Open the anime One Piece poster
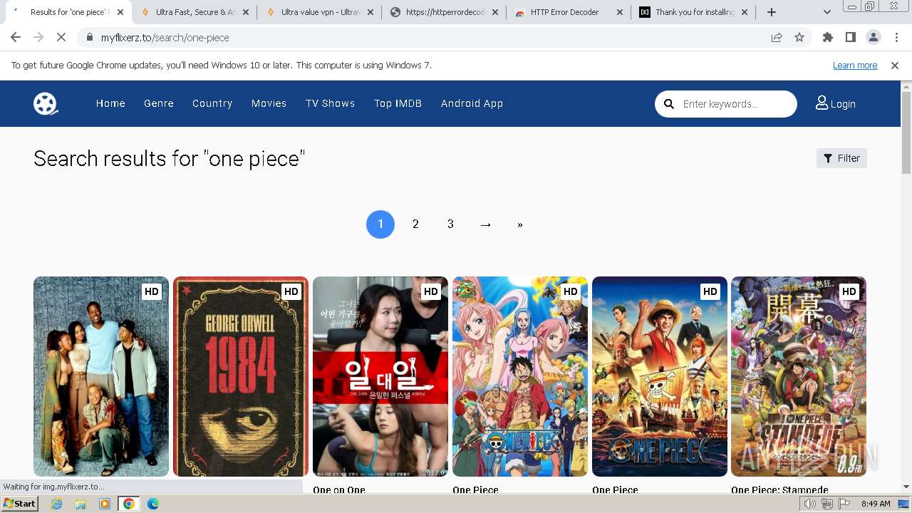This screenshot has height=513, width=912. tap(520, 376)
